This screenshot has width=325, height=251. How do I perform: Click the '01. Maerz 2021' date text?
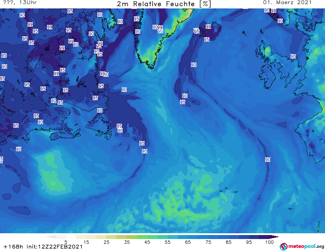click(x=287, y=3)
